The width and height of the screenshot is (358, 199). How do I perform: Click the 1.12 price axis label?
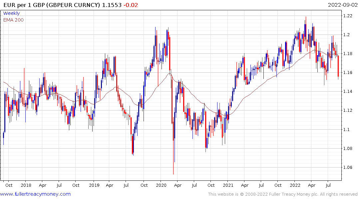[348, 110]
